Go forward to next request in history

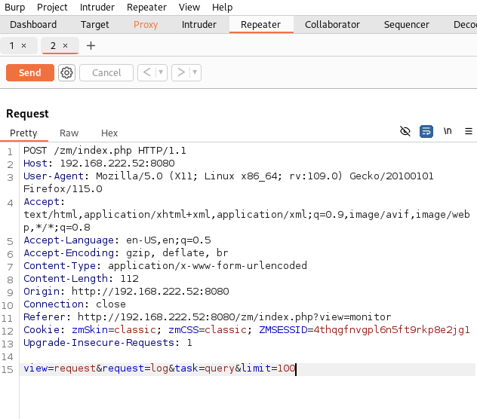[x=180, y=72]
